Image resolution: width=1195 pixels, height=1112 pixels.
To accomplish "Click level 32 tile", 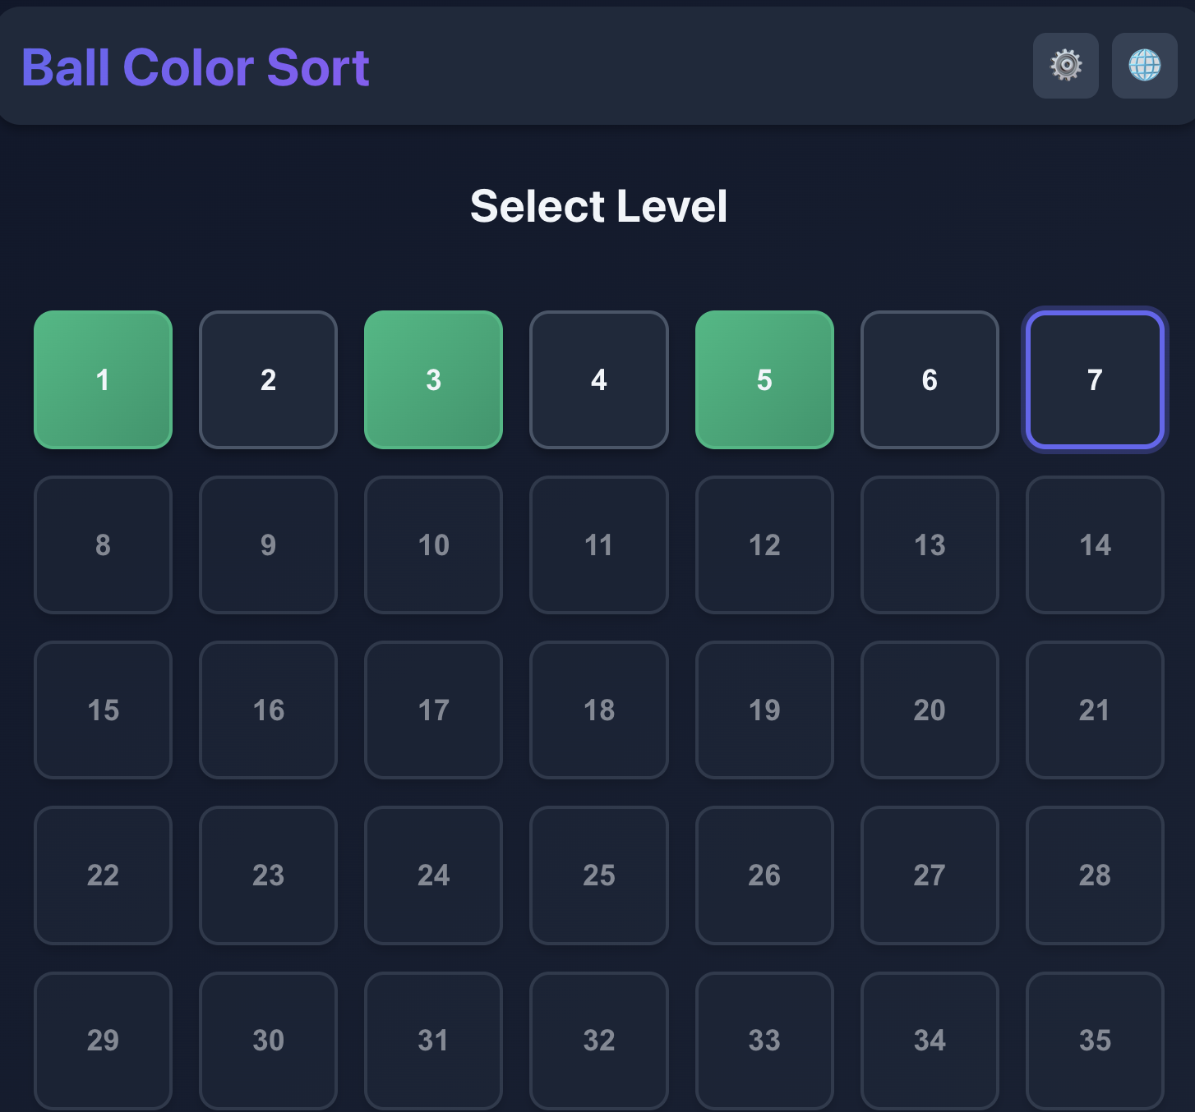I will (x=598, y=1040).
